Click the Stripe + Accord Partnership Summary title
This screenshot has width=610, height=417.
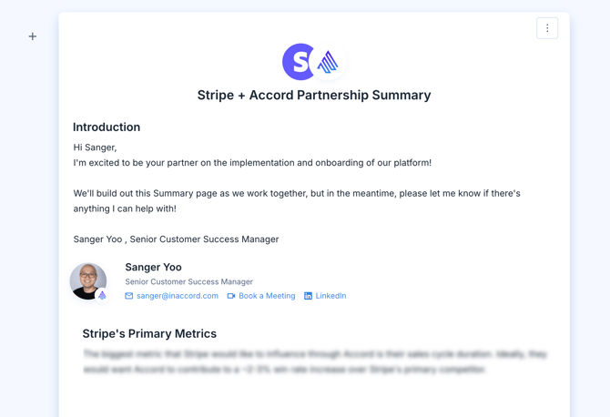click(x=314, y=95)
